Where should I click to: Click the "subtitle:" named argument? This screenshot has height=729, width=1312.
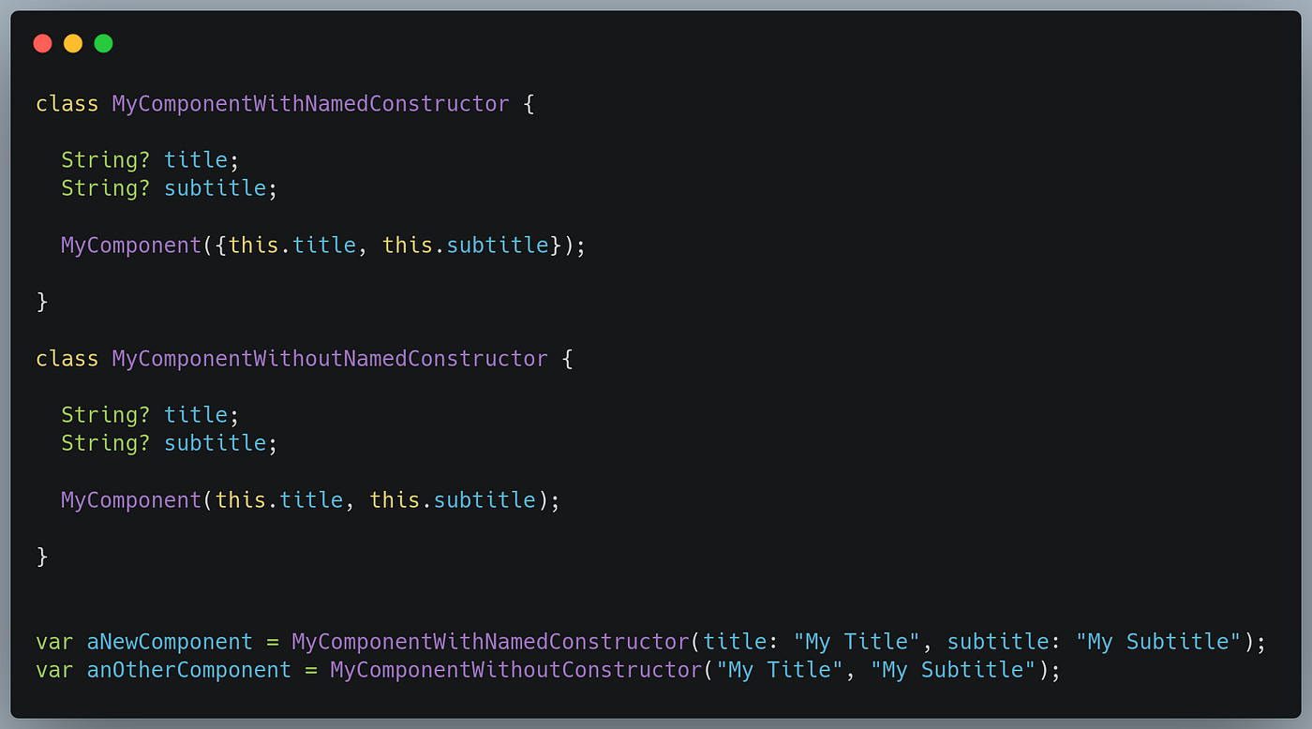tap(1006, 642)
